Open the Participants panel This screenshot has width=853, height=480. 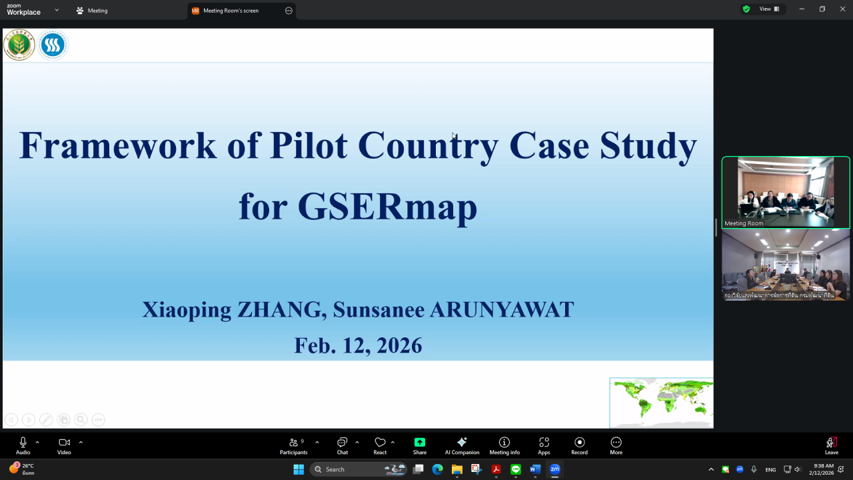pos(293,445)
